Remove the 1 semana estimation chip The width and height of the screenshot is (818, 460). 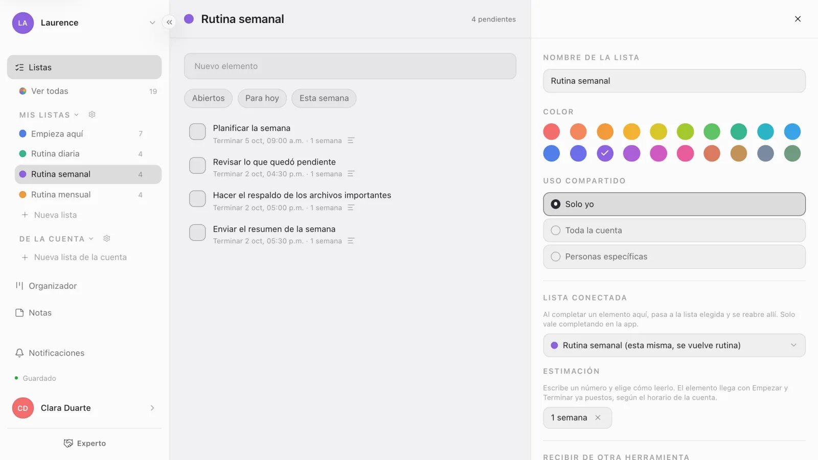[x=598, y=418]
